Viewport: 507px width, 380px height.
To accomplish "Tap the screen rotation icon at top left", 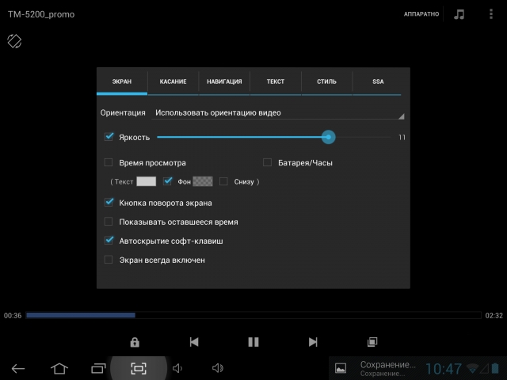I will pyautogui.click(x=14, y=40).
